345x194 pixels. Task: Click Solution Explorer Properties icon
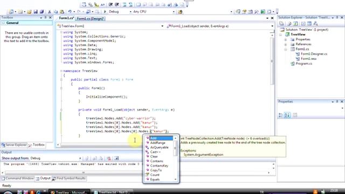281,24
